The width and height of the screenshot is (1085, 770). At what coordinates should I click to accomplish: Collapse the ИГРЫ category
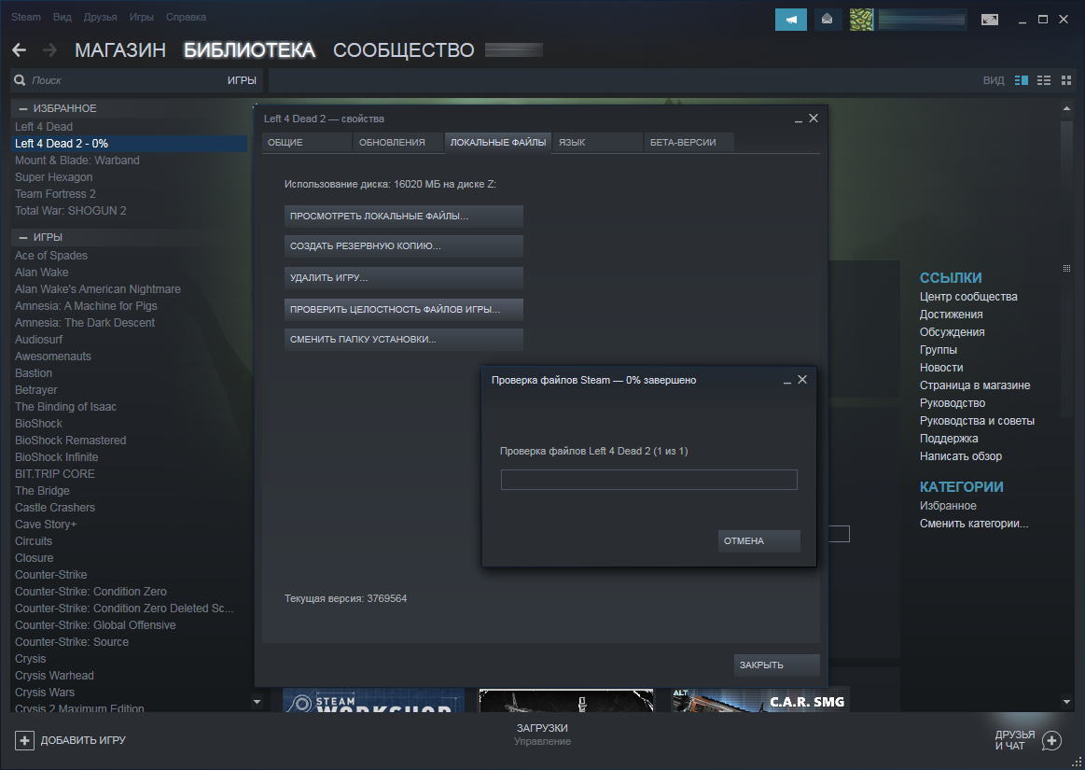tap(22, 237)
